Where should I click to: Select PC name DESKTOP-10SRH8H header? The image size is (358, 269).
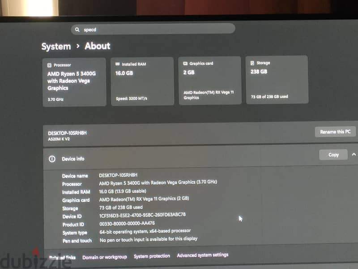pyautogui.click(x=68, y=133)
